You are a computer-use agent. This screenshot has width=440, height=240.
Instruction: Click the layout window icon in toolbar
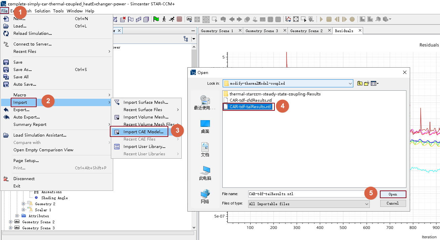pos(362,19)
